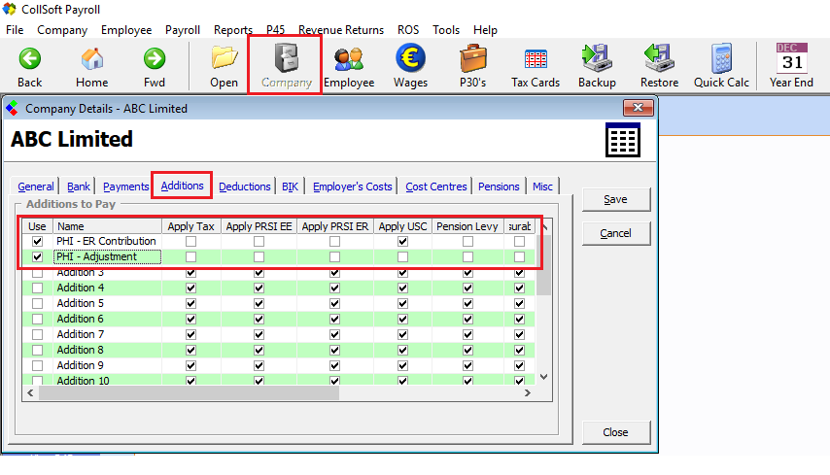Click the horizontal scrollbar right arrow
830x475 pixels.
[528, 393]
